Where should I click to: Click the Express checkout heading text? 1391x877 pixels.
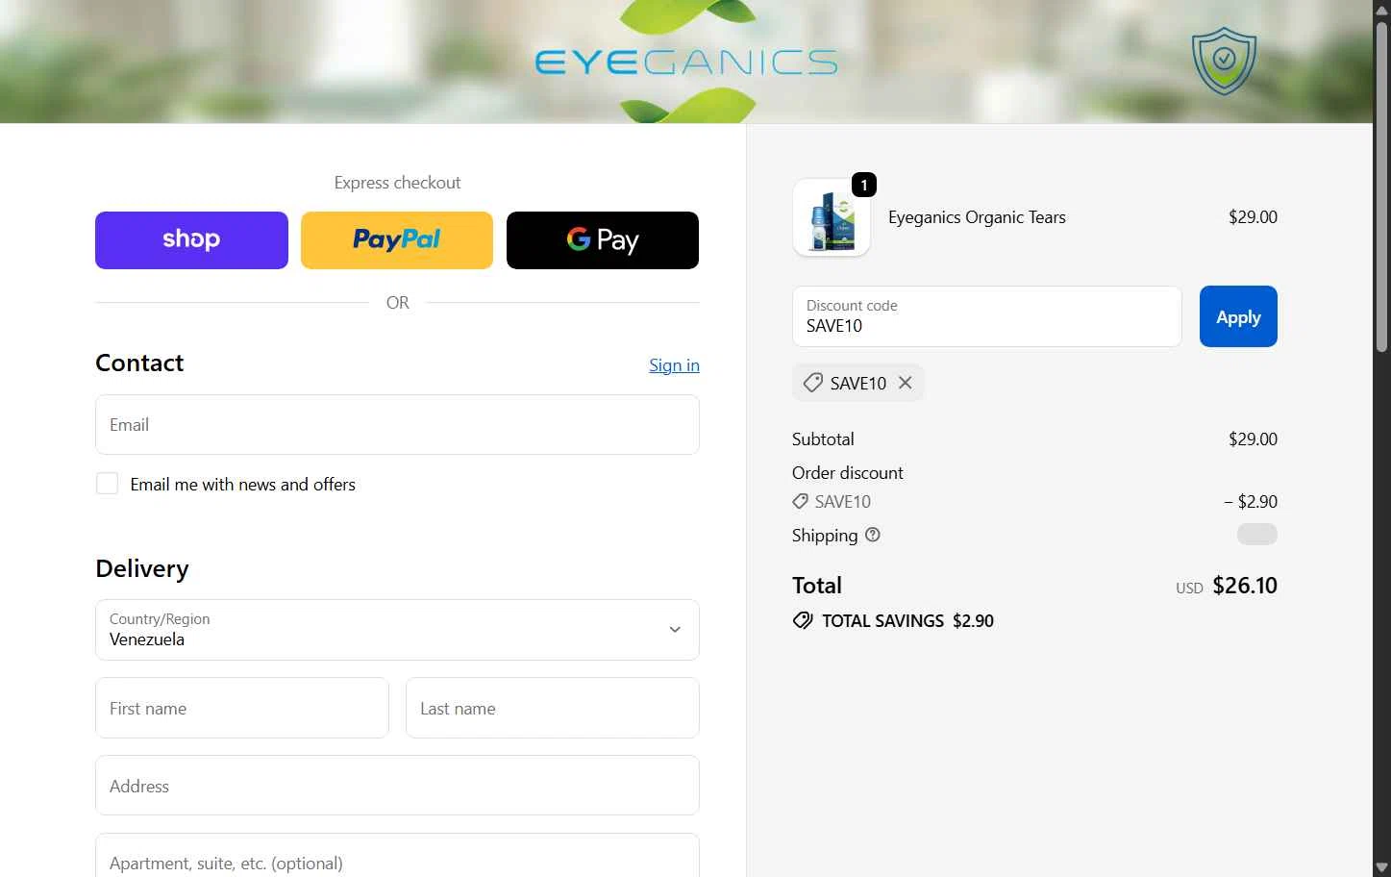(397, 183)
